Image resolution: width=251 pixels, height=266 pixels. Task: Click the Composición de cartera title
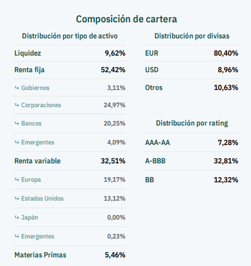[126, 19]
